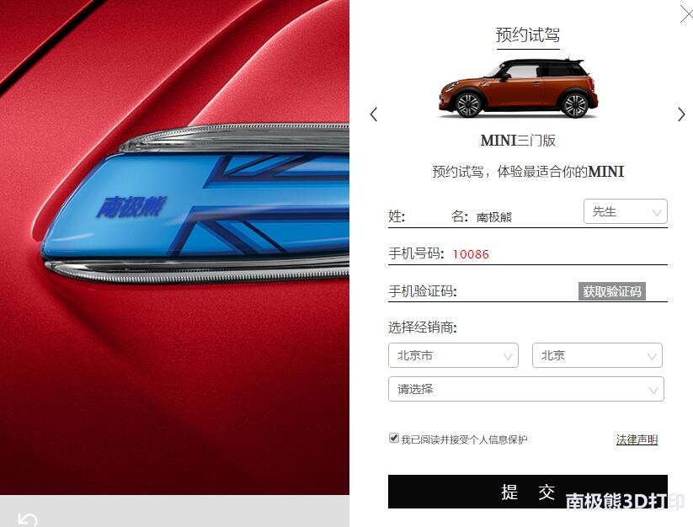The height and width of the screenshot is (527, 693).
Task: Click the phone number field showing 10086
Action: [557, 254]
